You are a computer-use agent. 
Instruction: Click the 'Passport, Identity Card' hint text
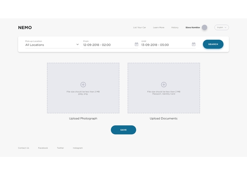[x=164, y=94]
